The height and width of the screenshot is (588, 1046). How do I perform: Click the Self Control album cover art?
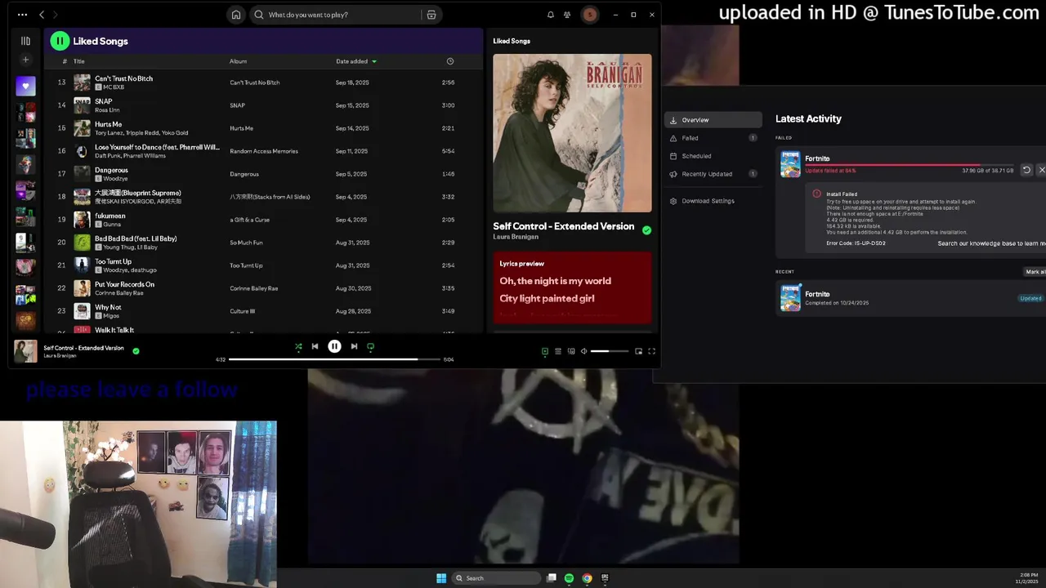tap(572, 133)
